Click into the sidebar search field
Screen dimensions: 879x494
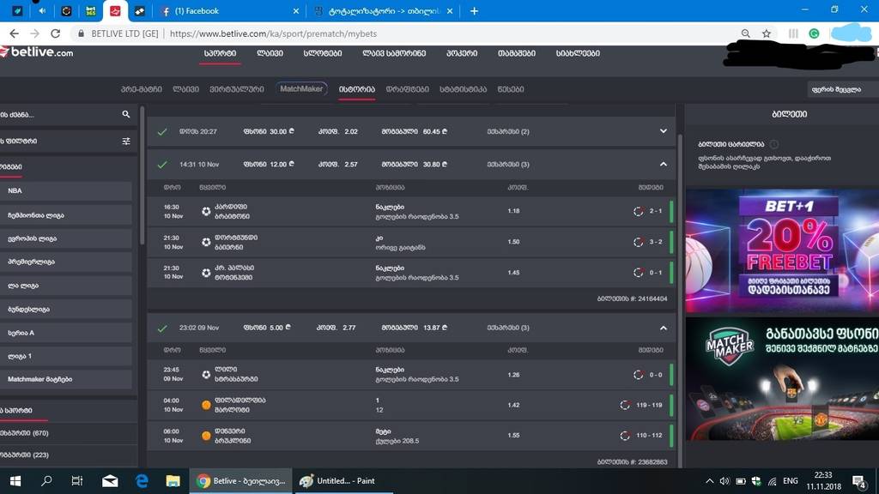[59, 114]
